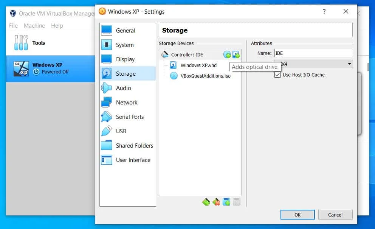Screen dimensions: 375x229
Task: Click the disc icon beside VBoxGuestAdditions.iso
Action: coord(174,76)
